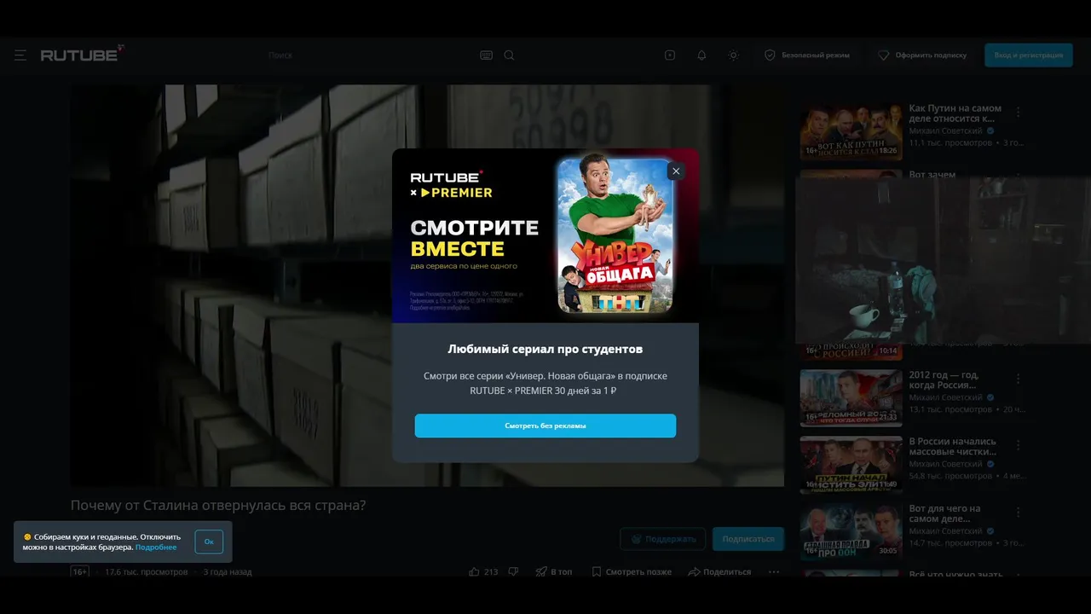Click the 'Вход и регистрация' button
The height and width of the screenshot is (614, 1091).
[x=1028, y=55]
